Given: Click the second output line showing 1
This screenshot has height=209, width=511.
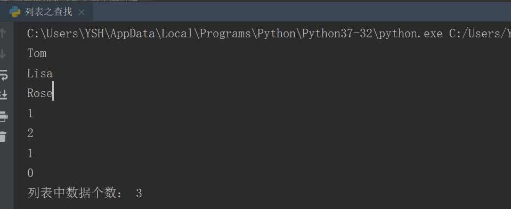Looking at the screenshot, I should point(30,153).
